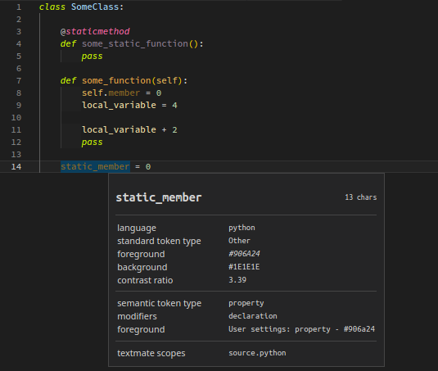Click 'some_function' name on line 7

click(116, 80)
